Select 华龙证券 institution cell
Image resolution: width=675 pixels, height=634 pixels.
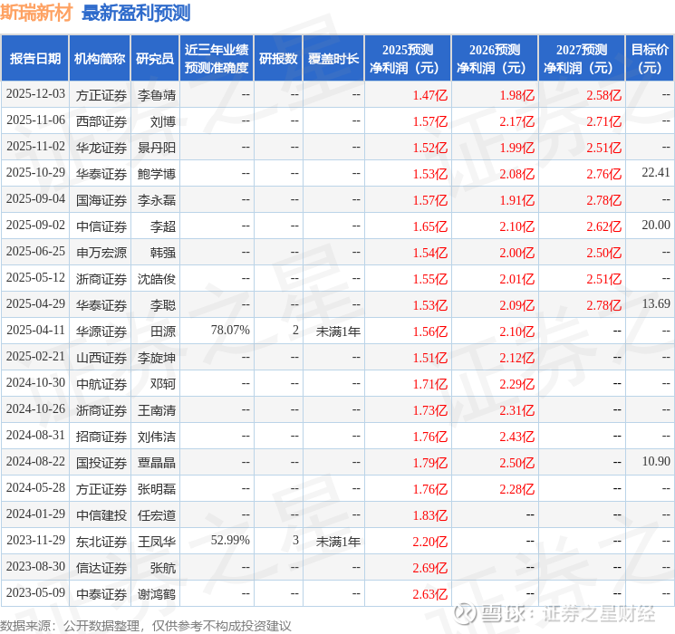[x=101, y=148]
